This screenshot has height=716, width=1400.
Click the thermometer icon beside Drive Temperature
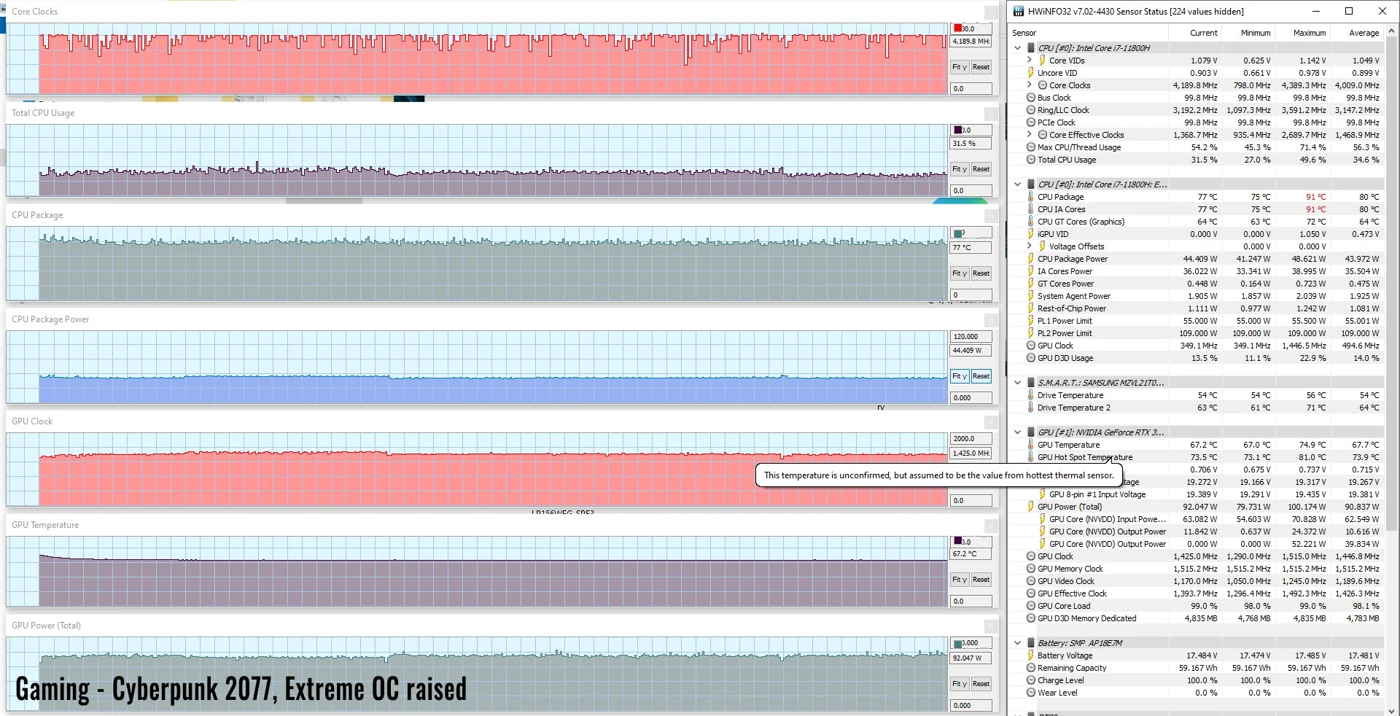coord(1031,395)
